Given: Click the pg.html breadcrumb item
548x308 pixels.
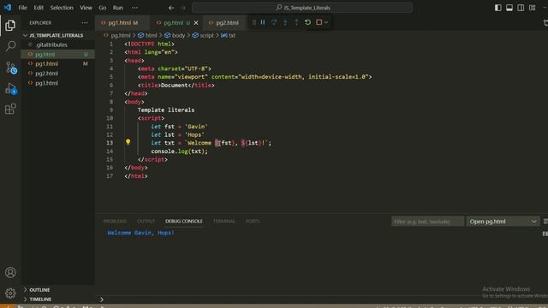Looking at the screenshot, I should tap(117, 35).
